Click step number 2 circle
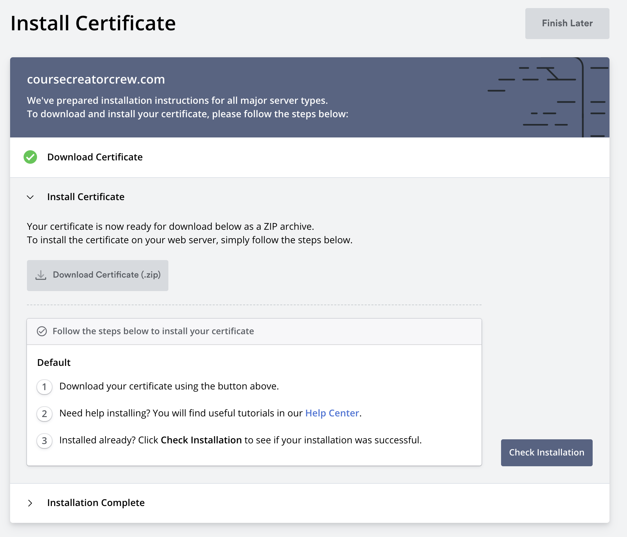The width and height of the screenshot is (627, 537). pyautogui.click(x=44, y=414)
